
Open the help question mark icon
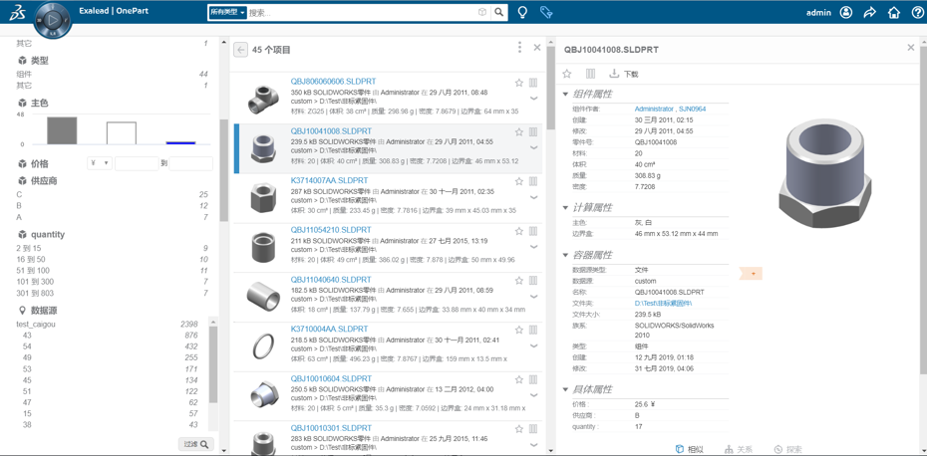[x=917, y=13]
